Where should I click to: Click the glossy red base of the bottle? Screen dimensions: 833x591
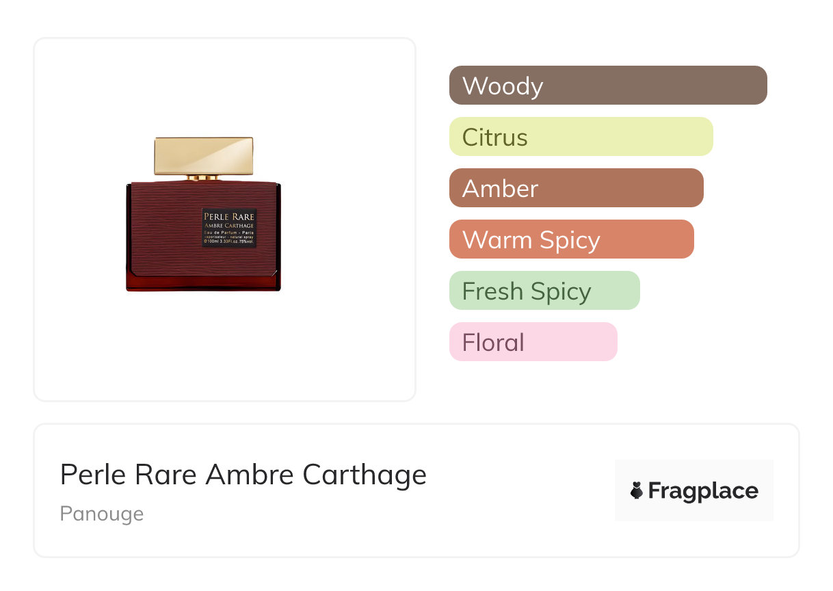coord(202,283)
